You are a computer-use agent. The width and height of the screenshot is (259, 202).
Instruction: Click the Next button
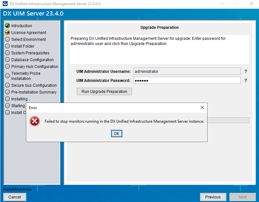pyautogui.click(x=242, y=197)
